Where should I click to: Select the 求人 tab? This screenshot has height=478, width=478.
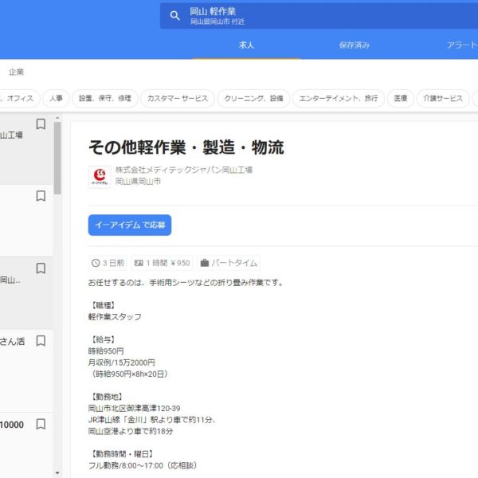(x=247, y=45)
